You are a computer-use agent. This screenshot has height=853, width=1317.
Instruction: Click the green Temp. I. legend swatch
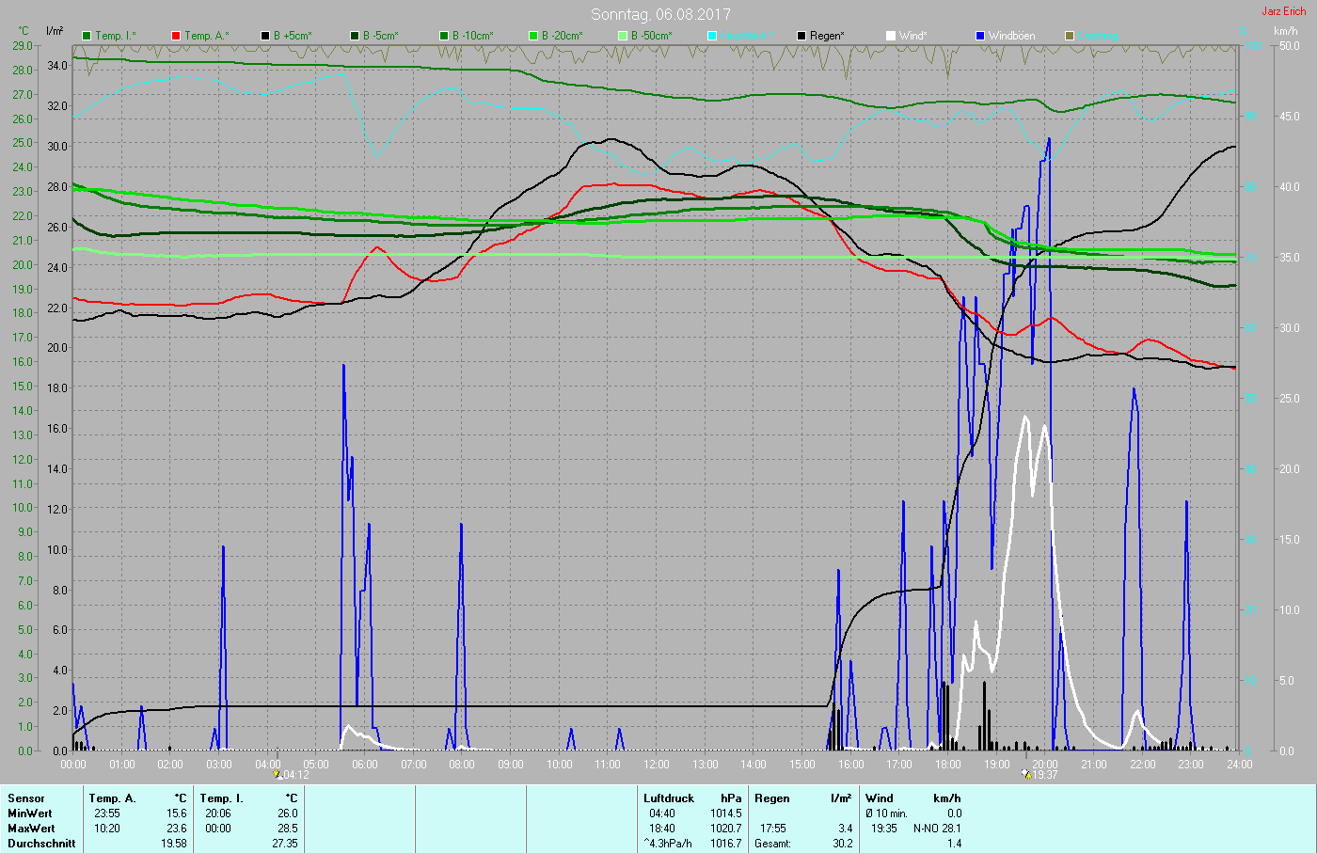[x=87, y=36]
